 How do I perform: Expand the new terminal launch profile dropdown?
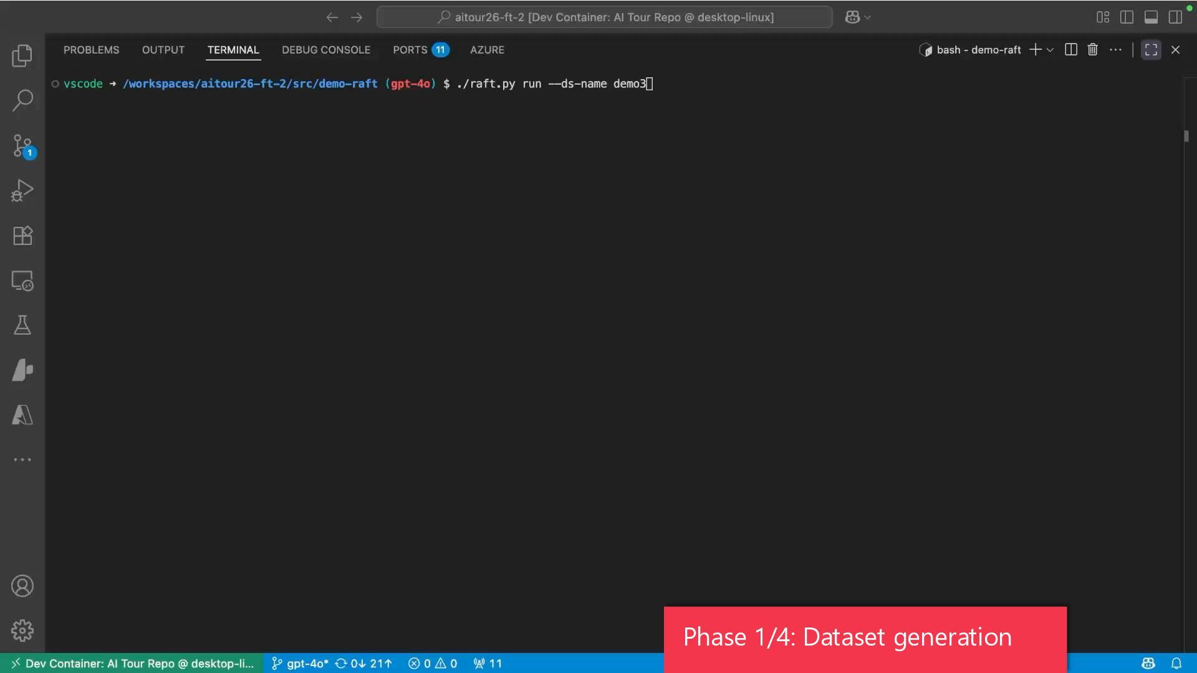pos(1050,50)
